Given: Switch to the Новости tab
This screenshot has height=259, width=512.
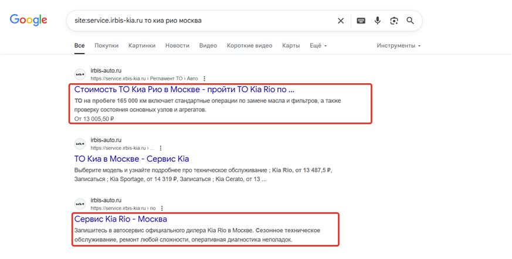Looking at the screenshot, I should click(x=177, y=45).
